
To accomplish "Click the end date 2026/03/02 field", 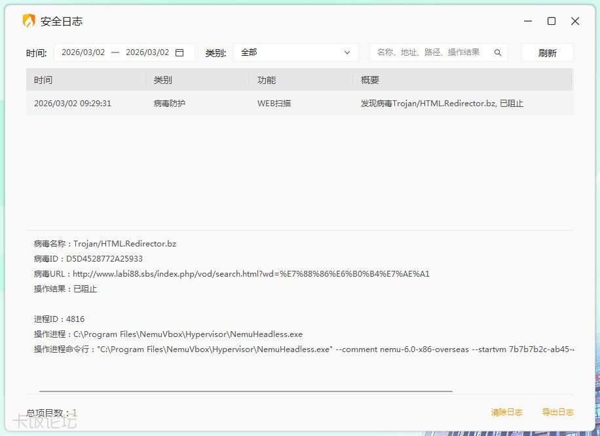I will [147, 52].
